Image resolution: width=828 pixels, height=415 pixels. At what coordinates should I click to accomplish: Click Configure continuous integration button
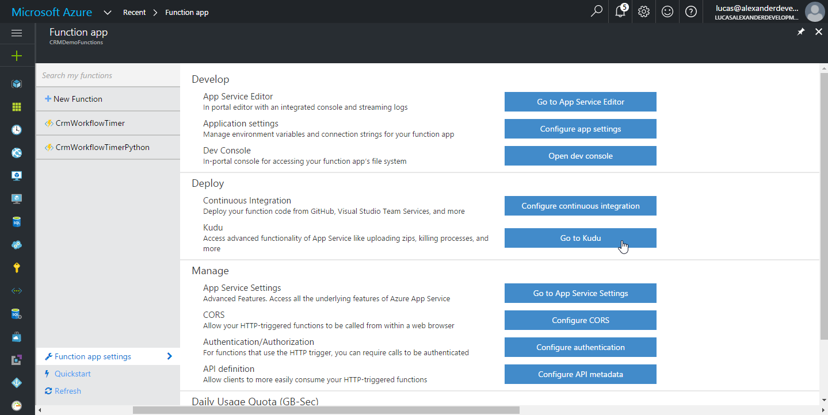(x=581, y=206)
